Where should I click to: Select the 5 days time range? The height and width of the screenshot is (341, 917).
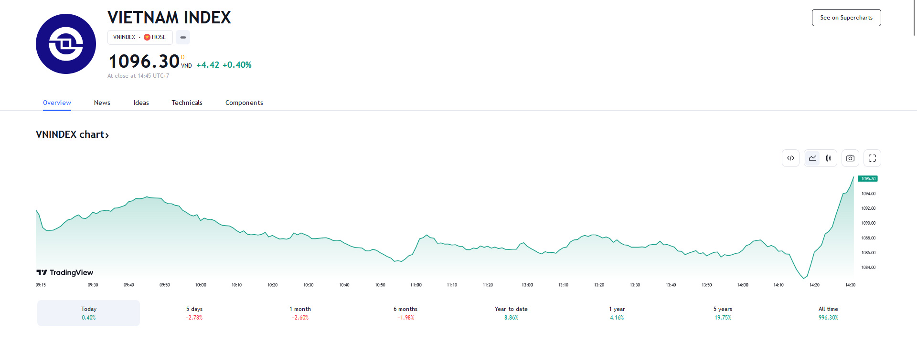194,313
